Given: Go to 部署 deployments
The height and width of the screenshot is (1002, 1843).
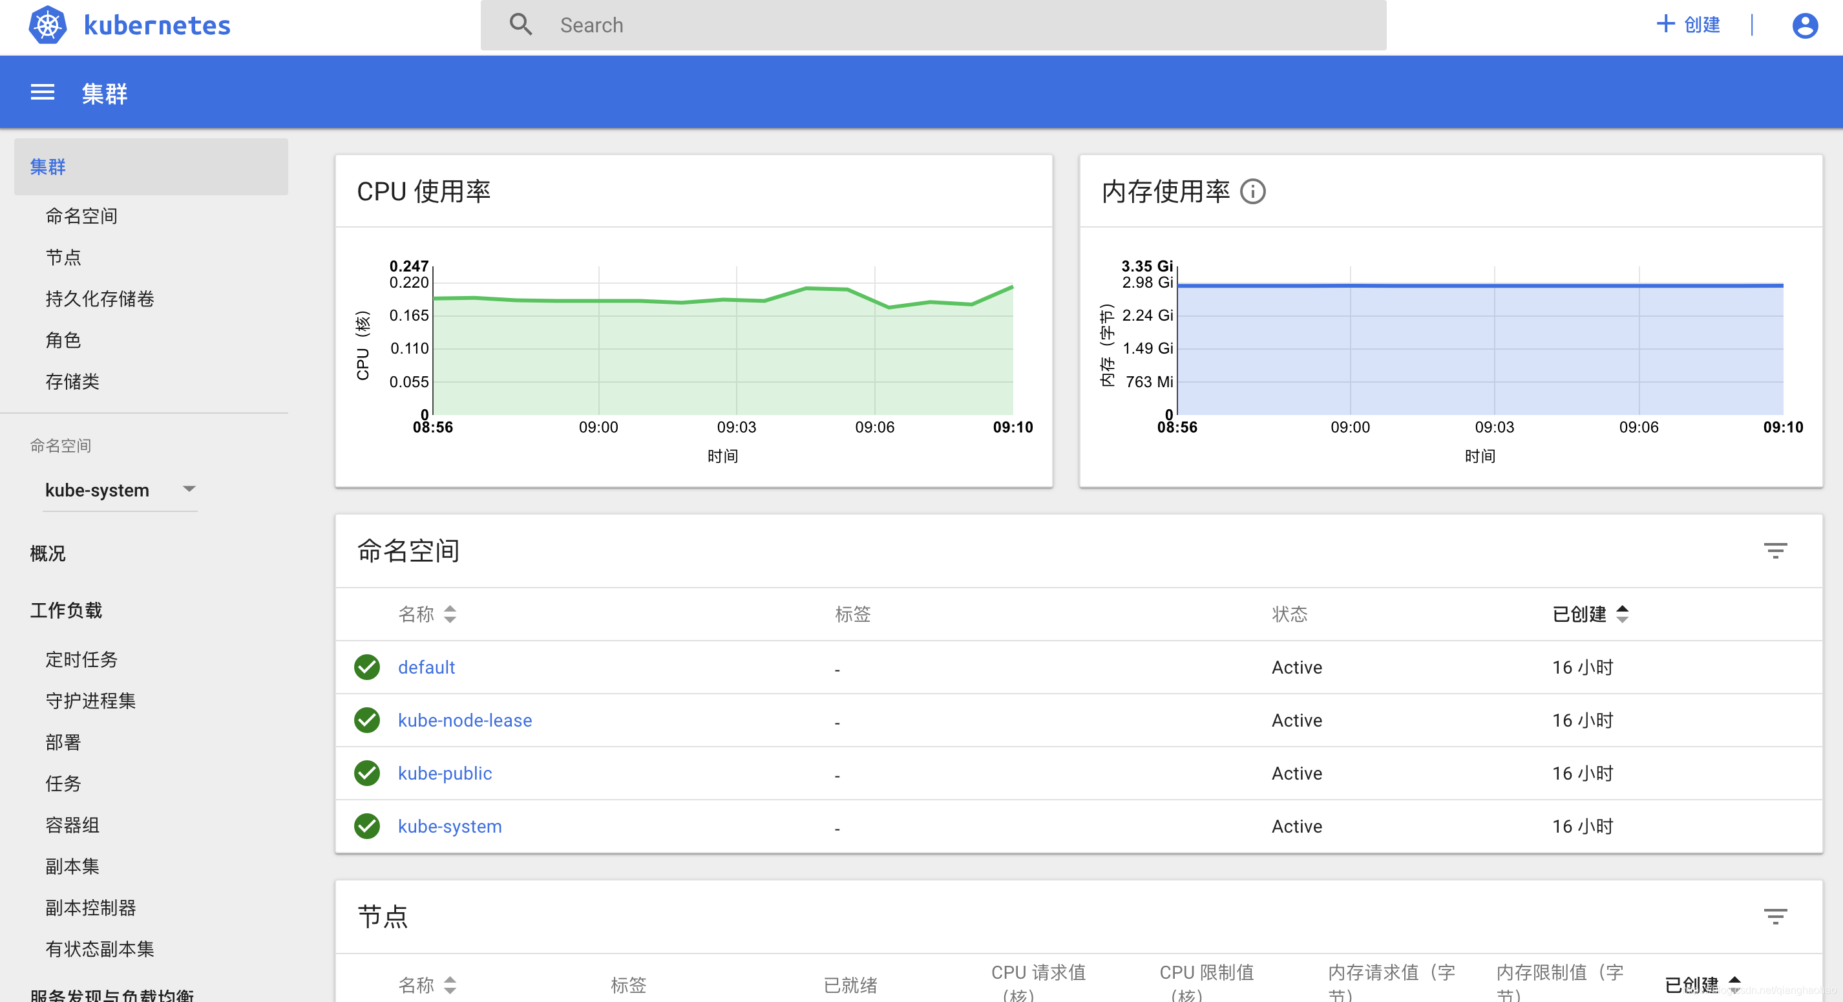Looking at the screenshot, I should click(x=63, y=742).
